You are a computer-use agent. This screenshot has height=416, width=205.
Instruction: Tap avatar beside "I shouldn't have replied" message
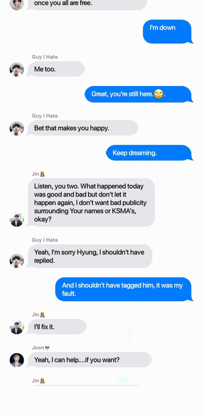17,261
